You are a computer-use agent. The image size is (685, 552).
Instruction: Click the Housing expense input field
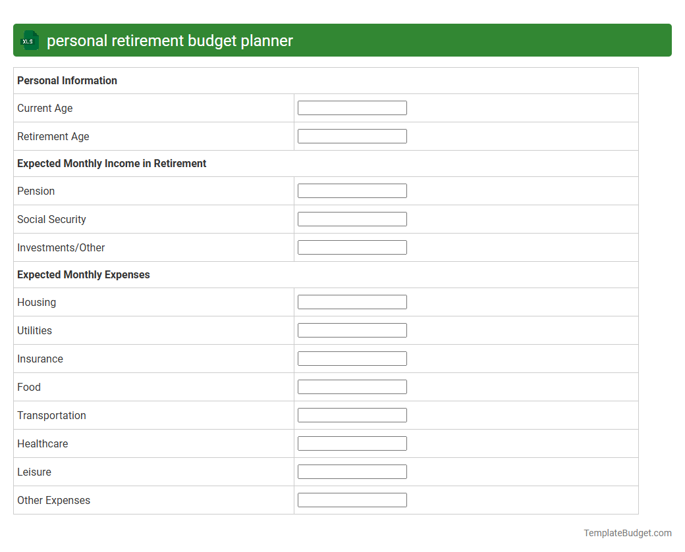[352, 301]
